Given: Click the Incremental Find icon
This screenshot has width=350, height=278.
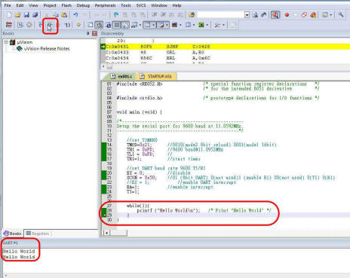Looking at the screenshot, I should (263, 15).
